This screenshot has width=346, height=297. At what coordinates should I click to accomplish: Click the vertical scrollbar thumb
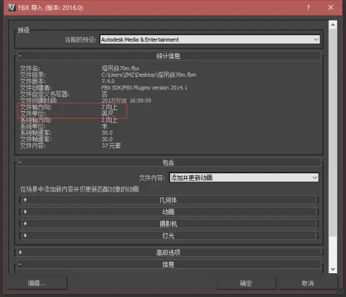pos(333,133)
